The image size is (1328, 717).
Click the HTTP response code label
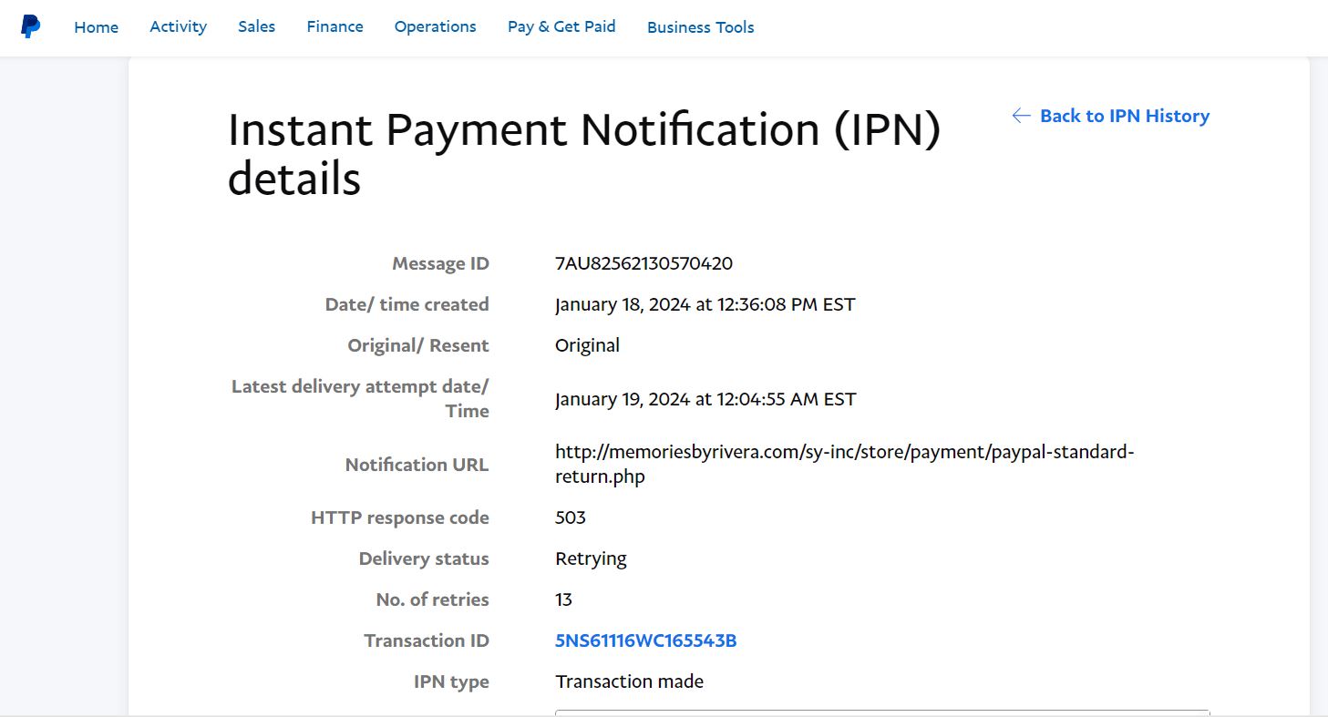[401, 517]
